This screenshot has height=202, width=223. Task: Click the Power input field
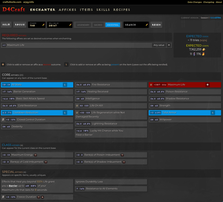pyautogui.click(x=37, y=25)
